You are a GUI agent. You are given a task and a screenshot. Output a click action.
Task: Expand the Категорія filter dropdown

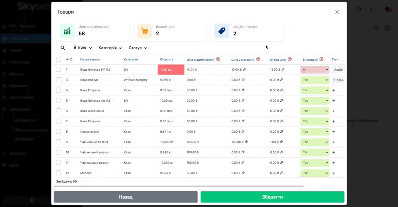click(x=110, y=48)
